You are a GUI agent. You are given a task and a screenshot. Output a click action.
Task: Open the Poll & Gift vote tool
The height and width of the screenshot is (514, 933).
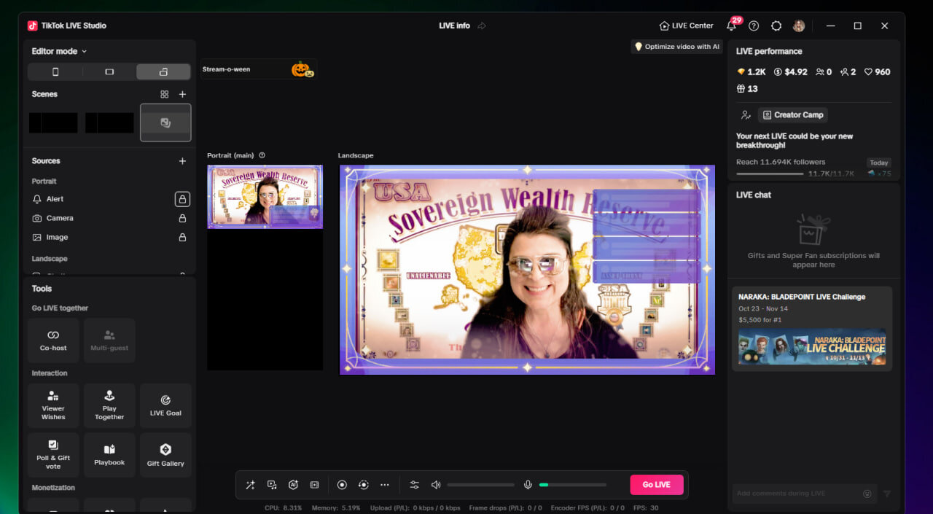[x=53, y=455]
